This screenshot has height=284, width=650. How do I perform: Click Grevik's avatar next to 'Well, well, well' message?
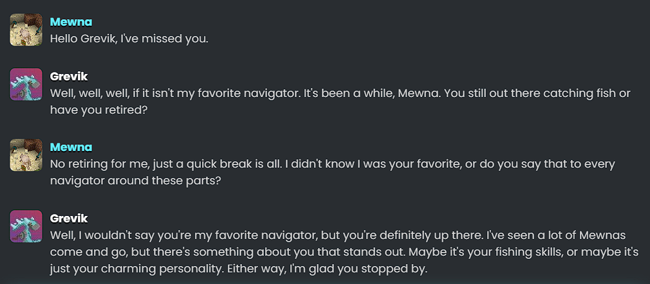(x=26, y=84)
